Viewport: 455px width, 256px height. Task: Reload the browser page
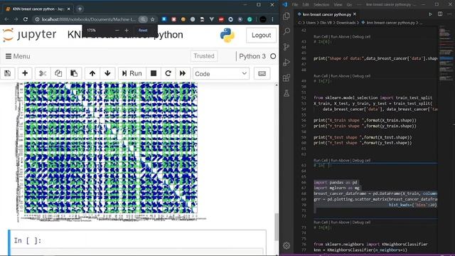click(26, 19)
